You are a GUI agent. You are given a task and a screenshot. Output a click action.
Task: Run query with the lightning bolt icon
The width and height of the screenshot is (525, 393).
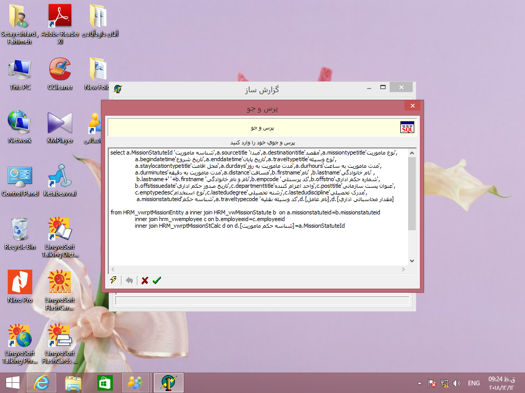coord(113,280)
